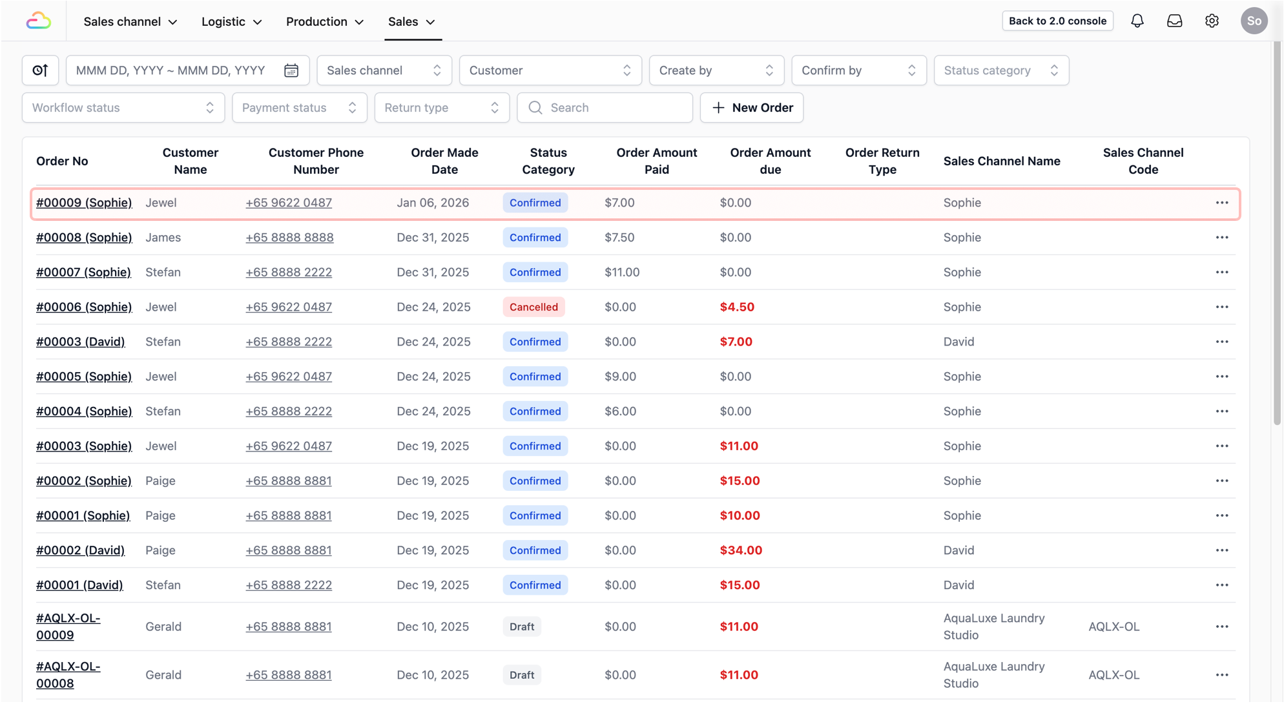Open the Logistic menu
Image resolution: width=1284 pixels, height=704 pixels.
point(231,22)
